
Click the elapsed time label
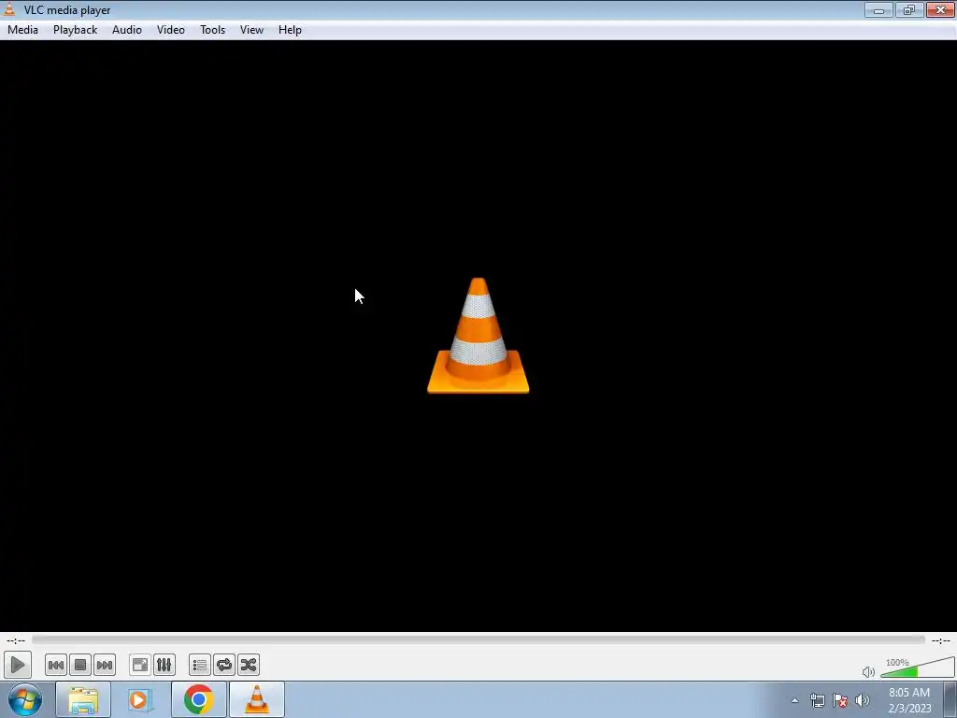point(16,640)
